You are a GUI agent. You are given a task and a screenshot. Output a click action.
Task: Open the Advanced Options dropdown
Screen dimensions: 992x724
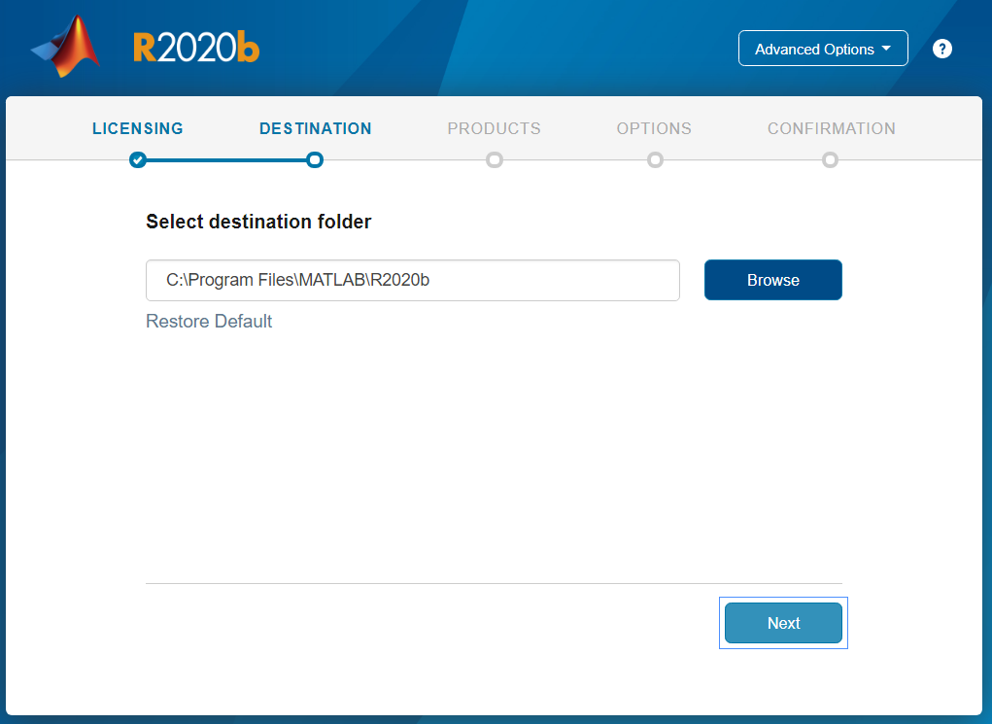[x=823, y=49]
